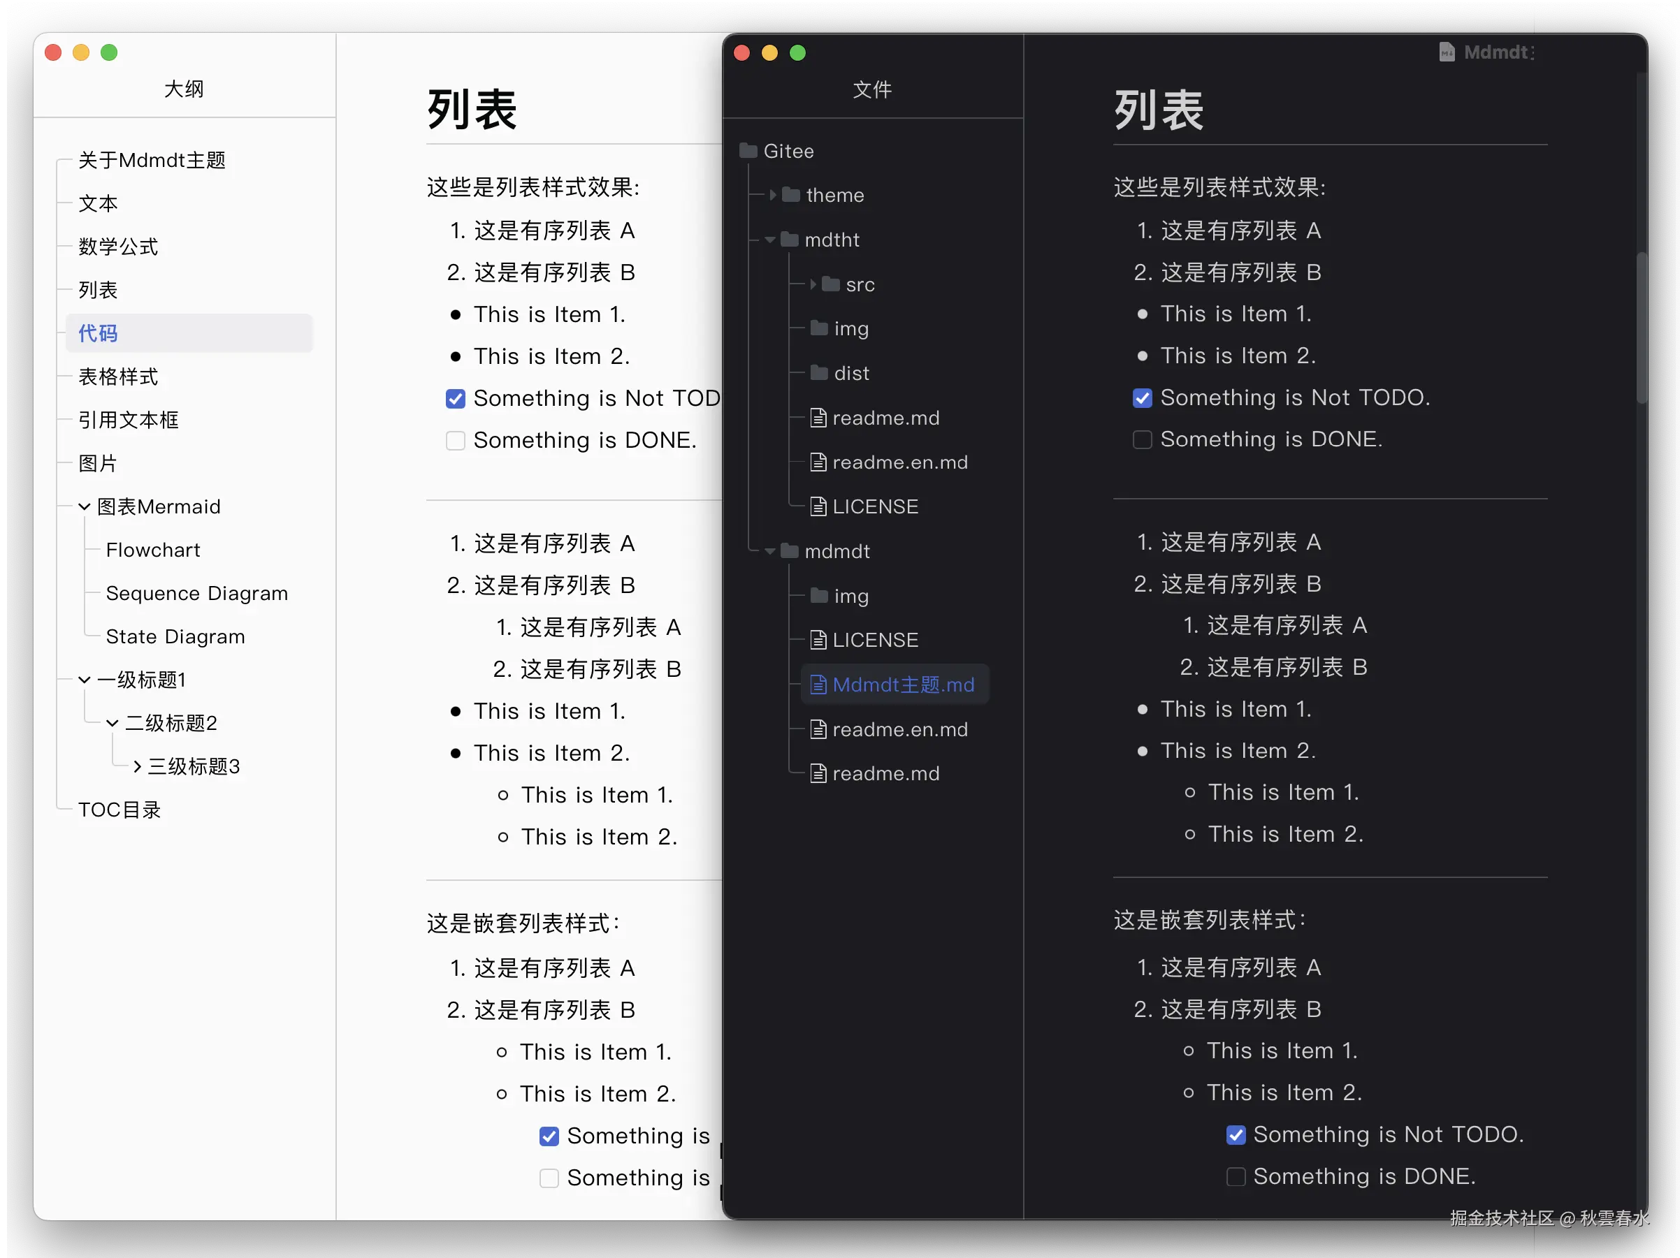
Task: Collapse the mdtht folder triangle
Action: point(770,240)
